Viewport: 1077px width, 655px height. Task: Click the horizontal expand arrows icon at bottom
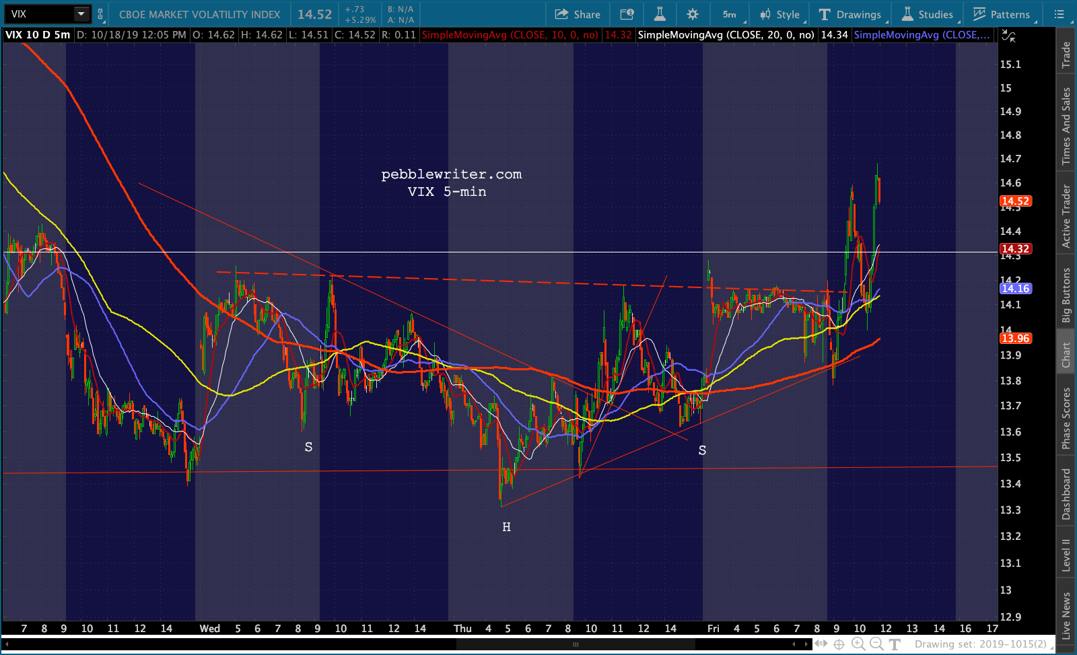tap(821, 644)
